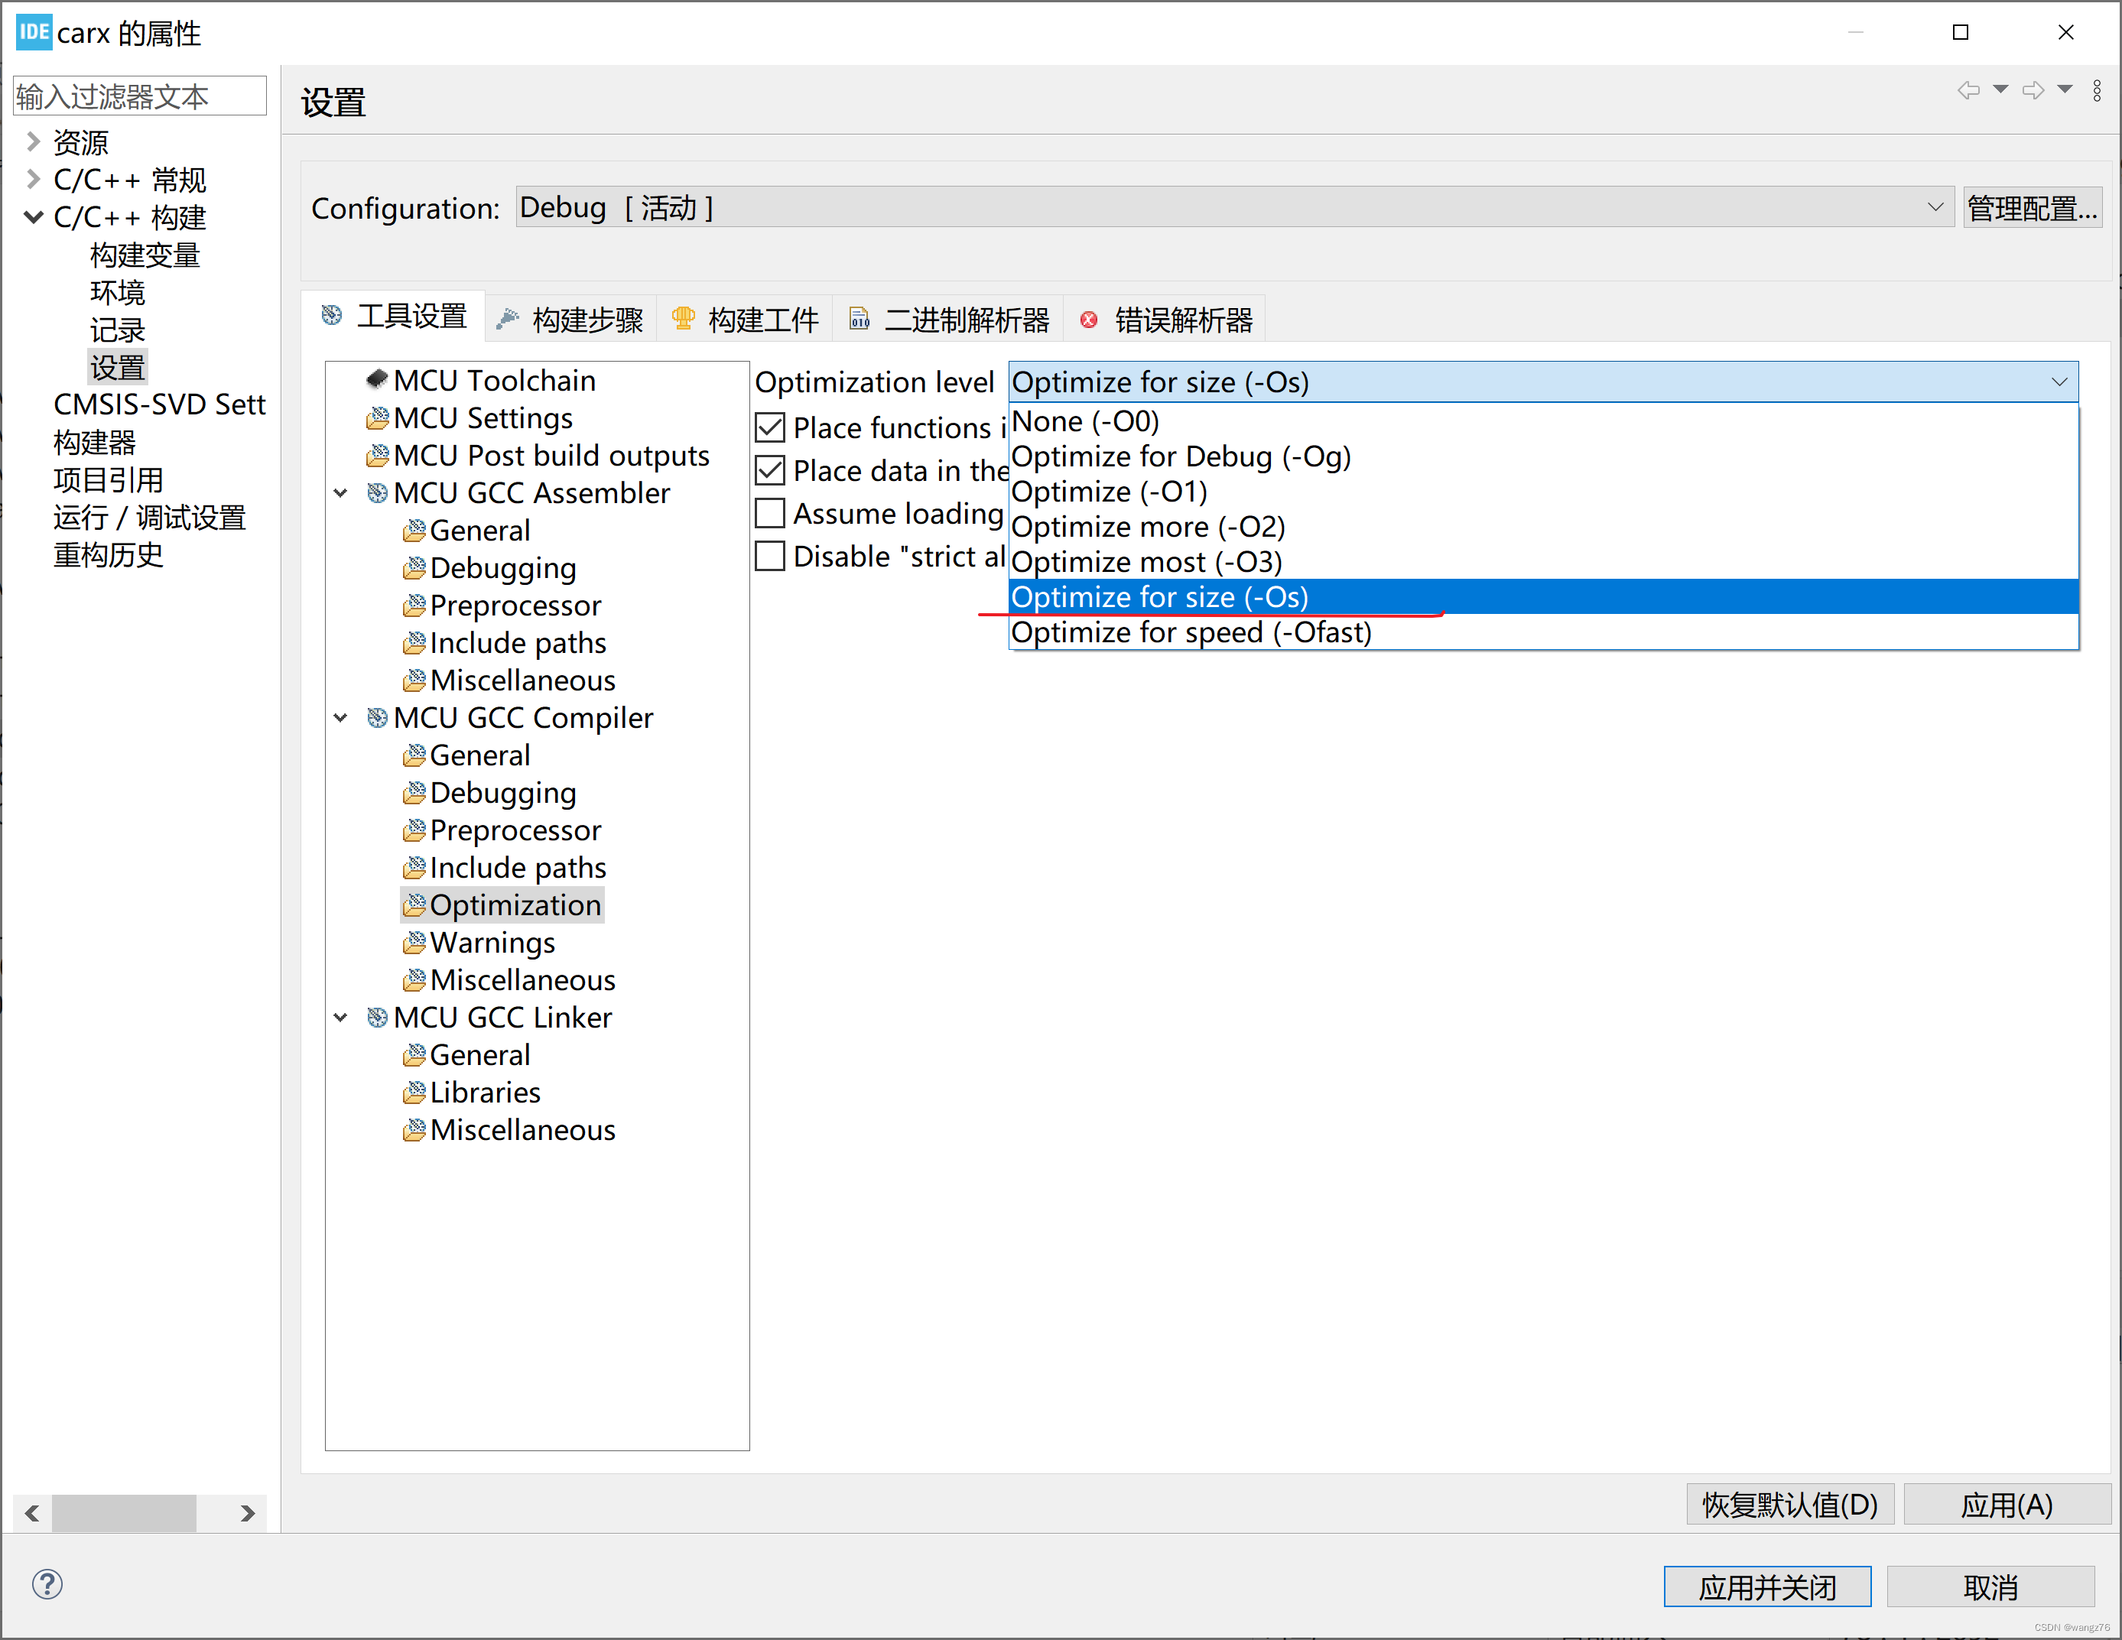
Task: Click the binary icon on the 二进制解析器 tab
Action: (859, 318)
